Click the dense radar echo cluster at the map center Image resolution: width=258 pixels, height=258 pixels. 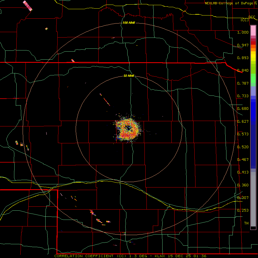(128, 129)
